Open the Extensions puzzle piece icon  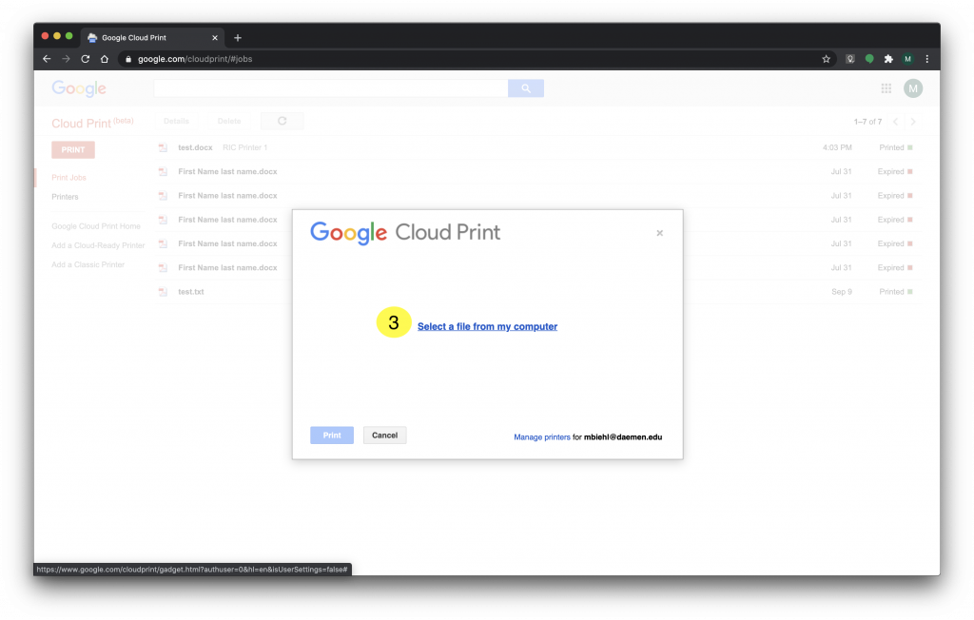(888, 59)
